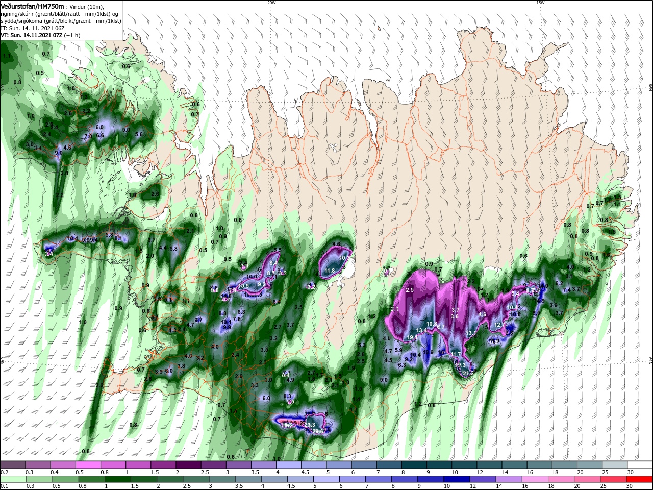This screenshot has height=490, width=653.
Task: Click the 4.4 value in the west
Action: point(163,248)
